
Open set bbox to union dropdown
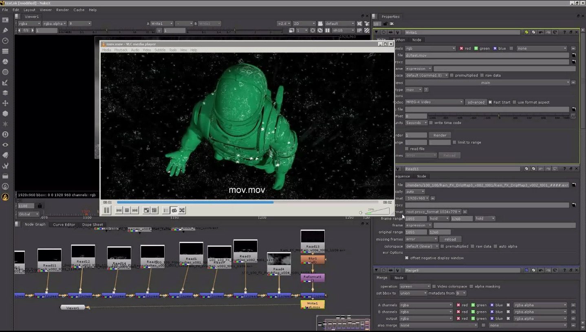[x=413, y=293]
